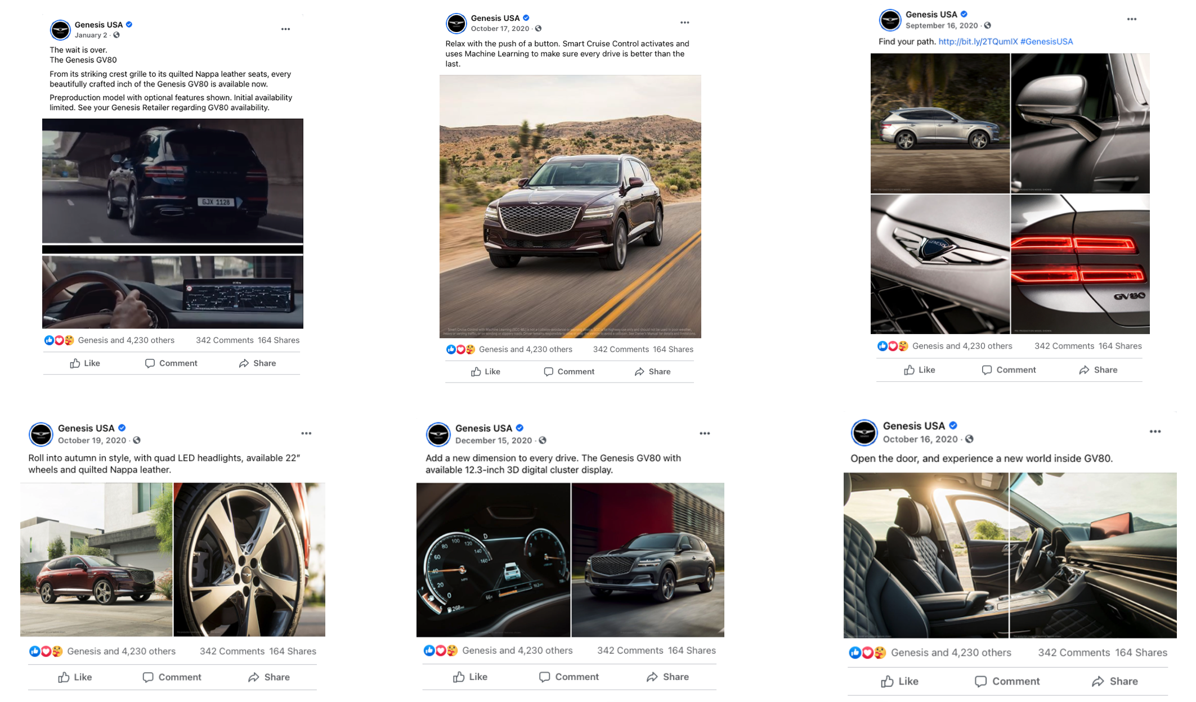Viewport: 1196px width, 702px height.
Task: Comment on the October 16, 2020 post
Action: pos(1007,681)
